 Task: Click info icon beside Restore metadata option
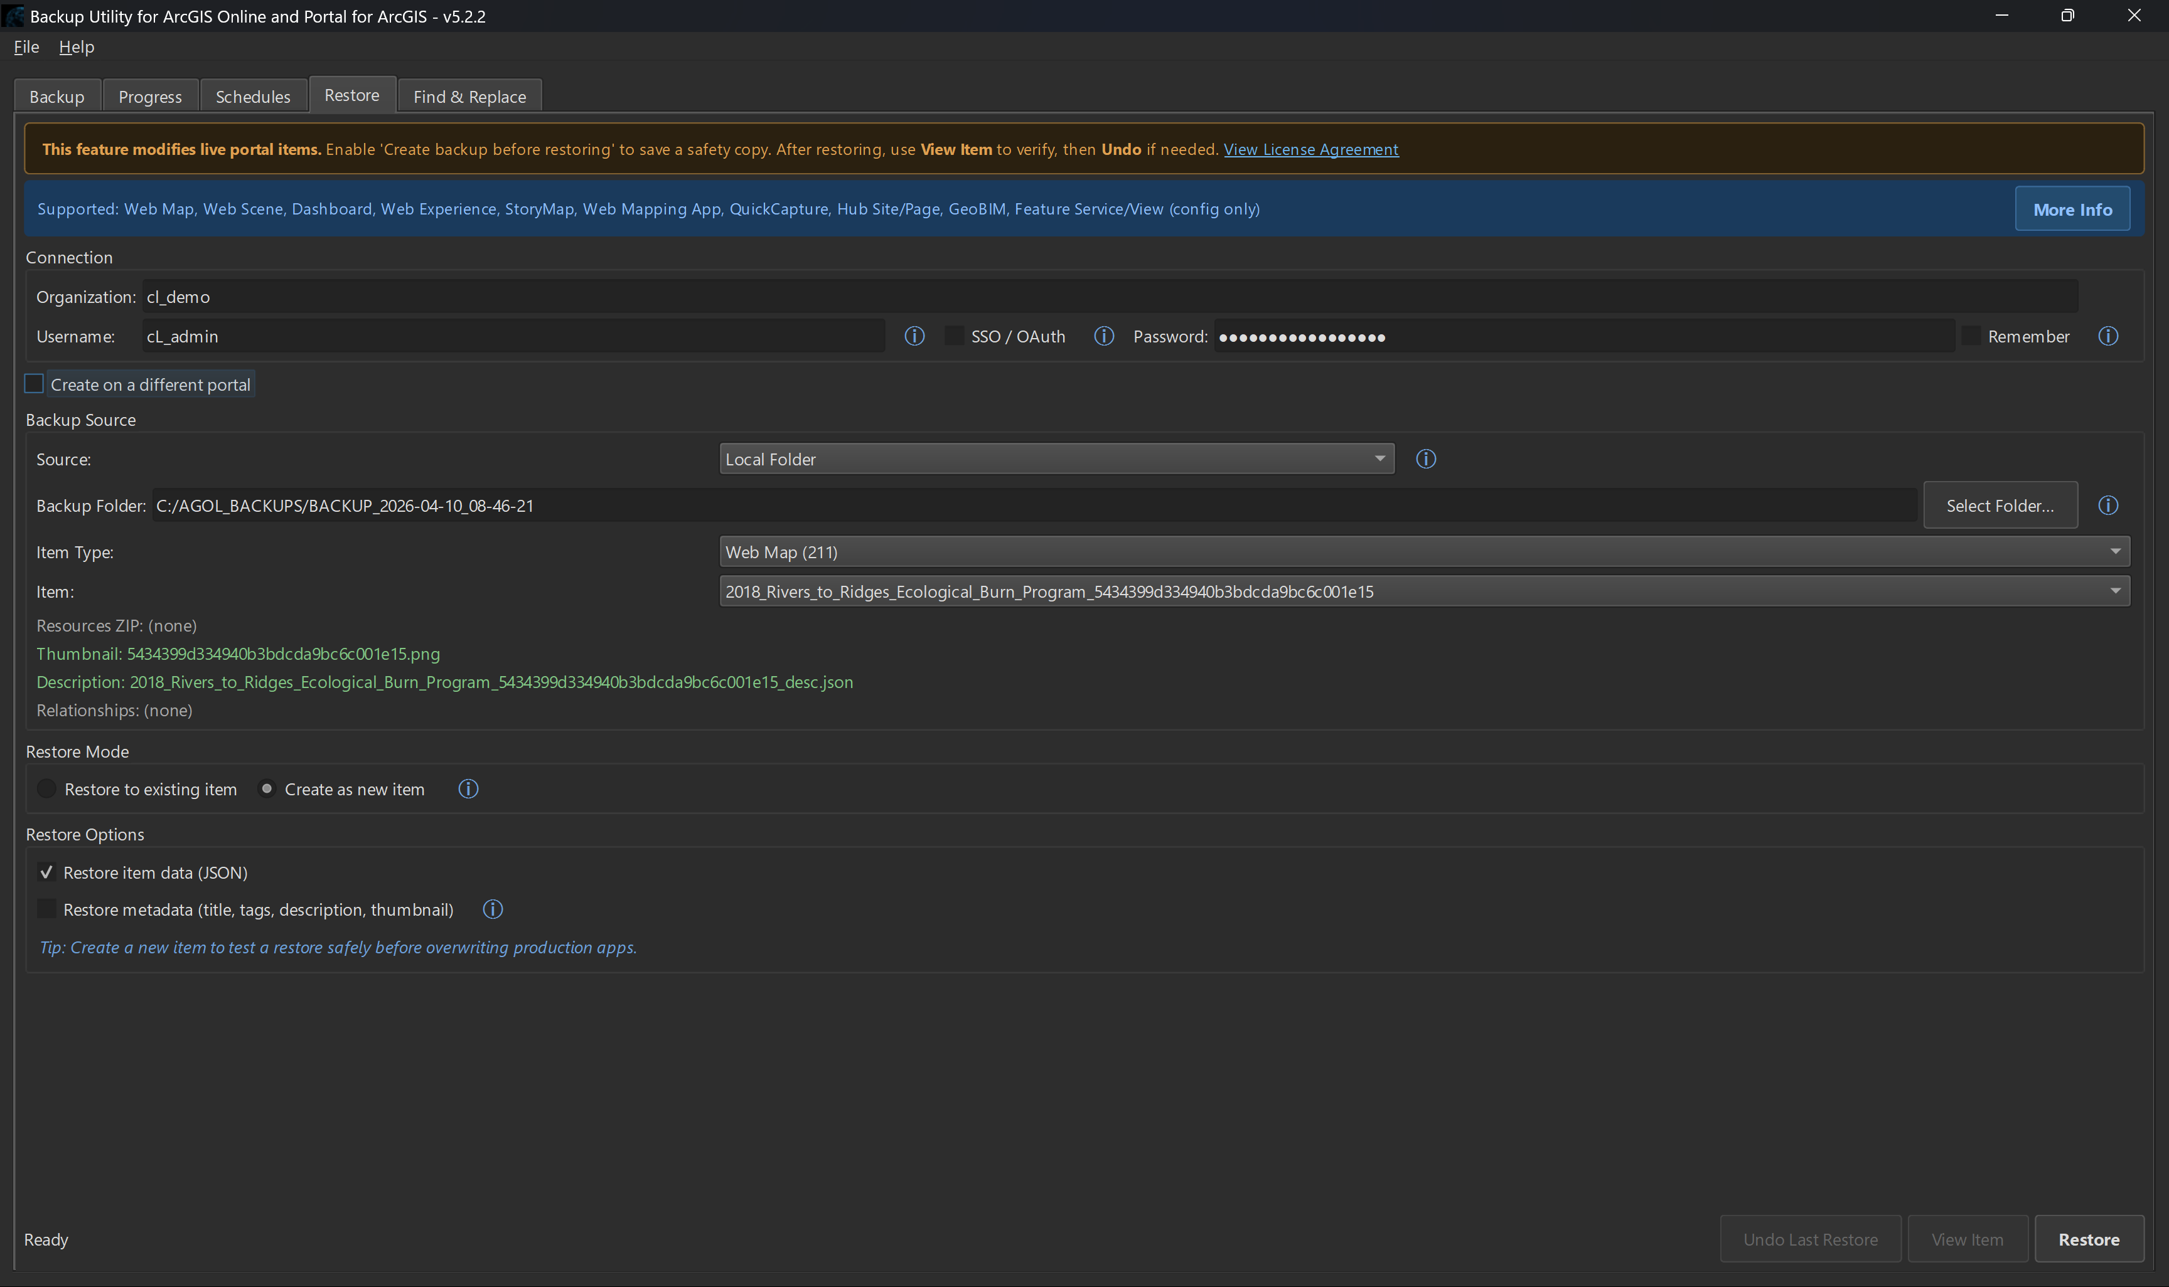point(493,909)
